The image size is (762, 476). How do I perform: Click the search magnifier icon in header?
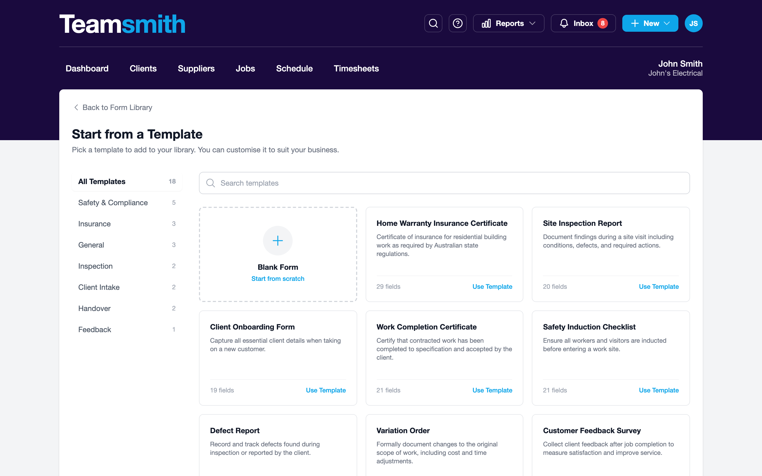(x=433, y=23)
